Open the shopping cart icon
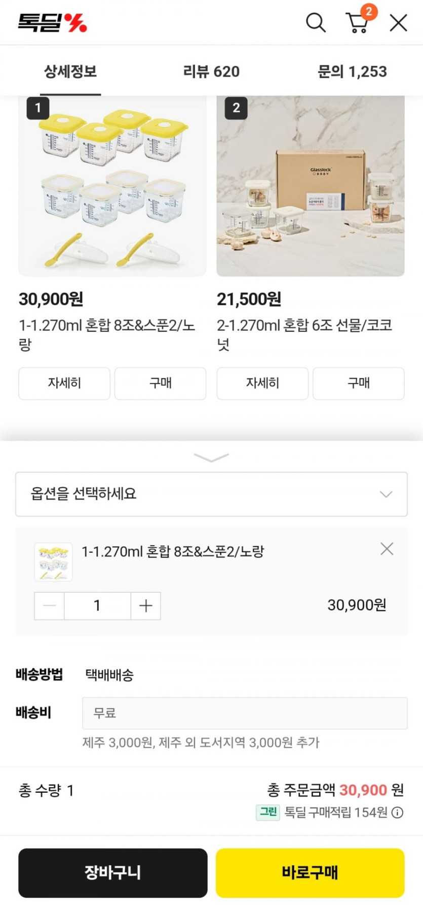423x910 pixels. point(358,23)
